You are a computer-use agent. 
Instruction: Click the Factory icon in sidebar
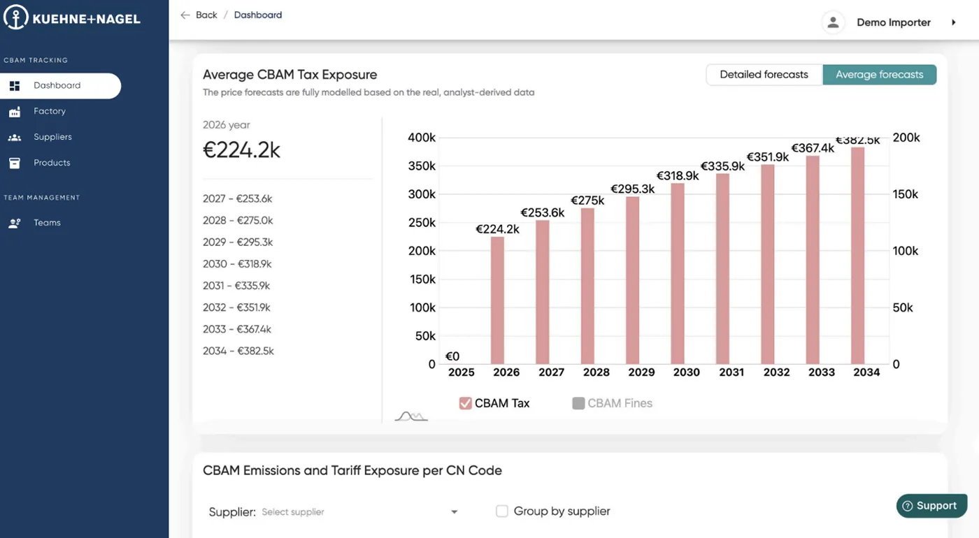pos(15,112)
